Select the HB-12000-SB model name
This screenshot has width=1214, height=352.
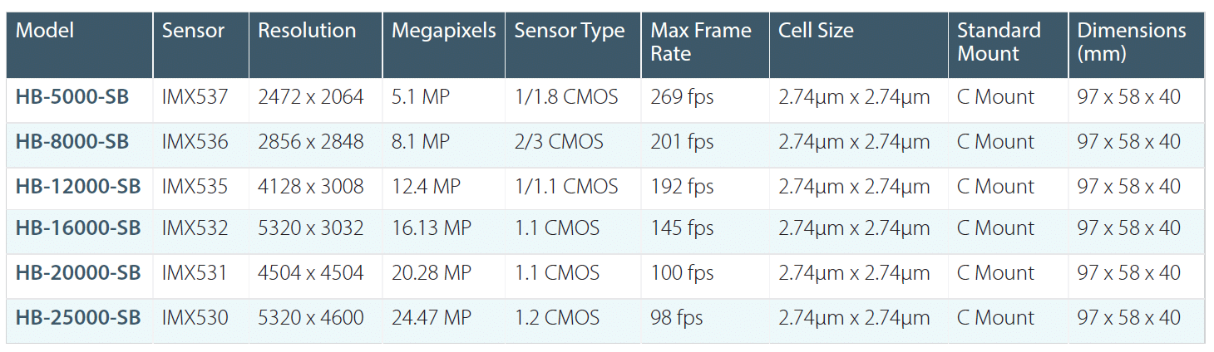point(78,187)
